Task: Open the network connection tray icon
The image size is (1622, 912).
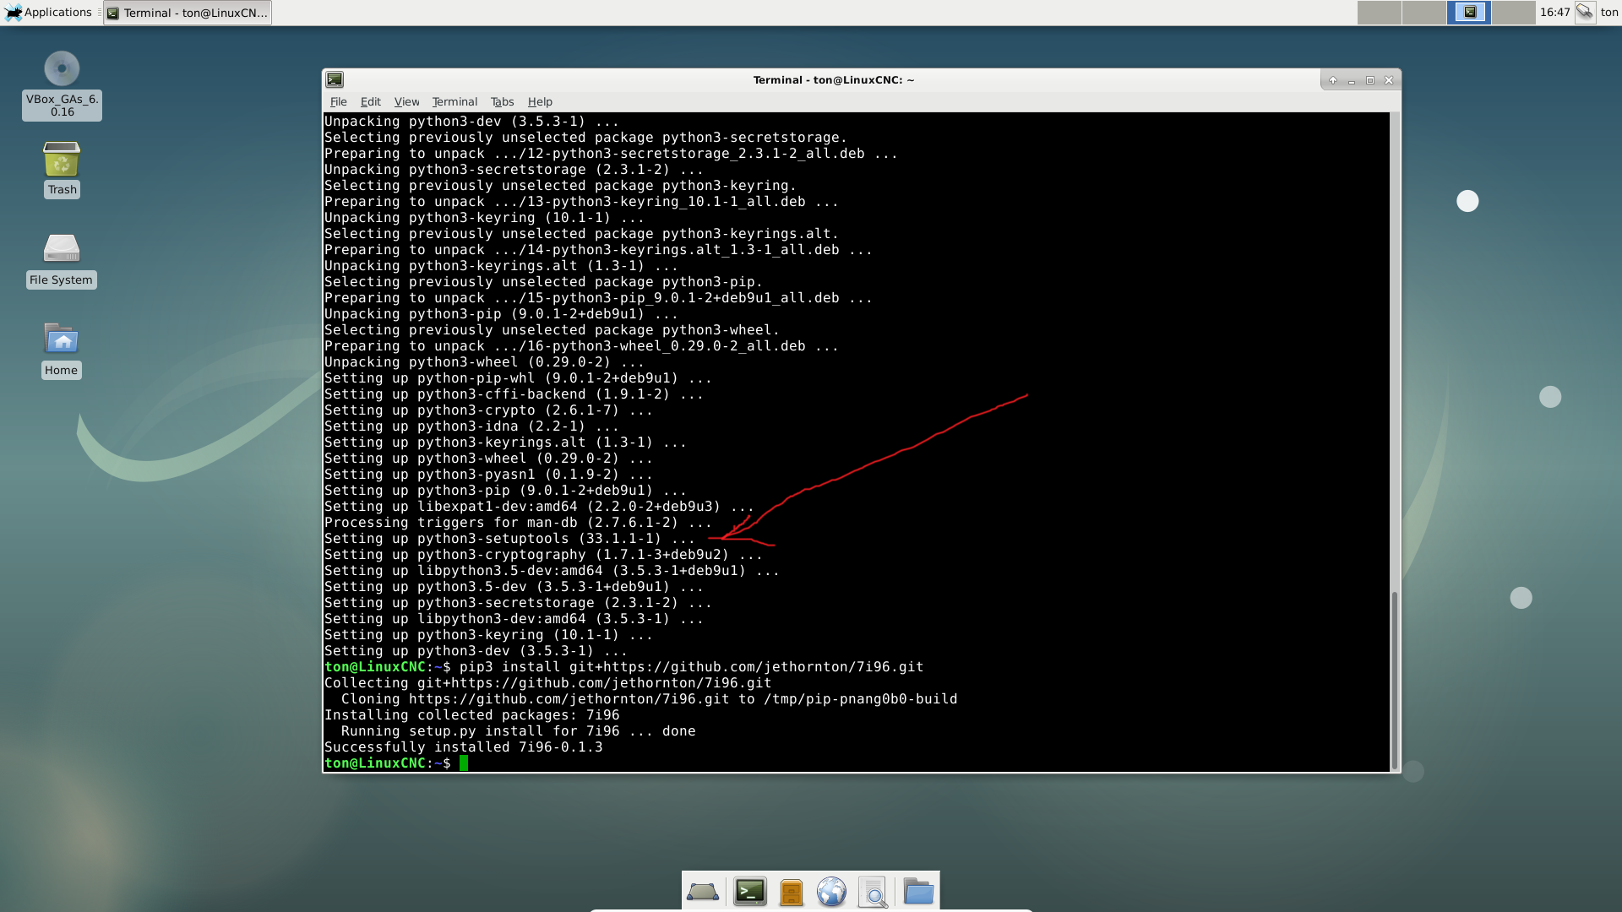Action: click(x=1585, y=12)
